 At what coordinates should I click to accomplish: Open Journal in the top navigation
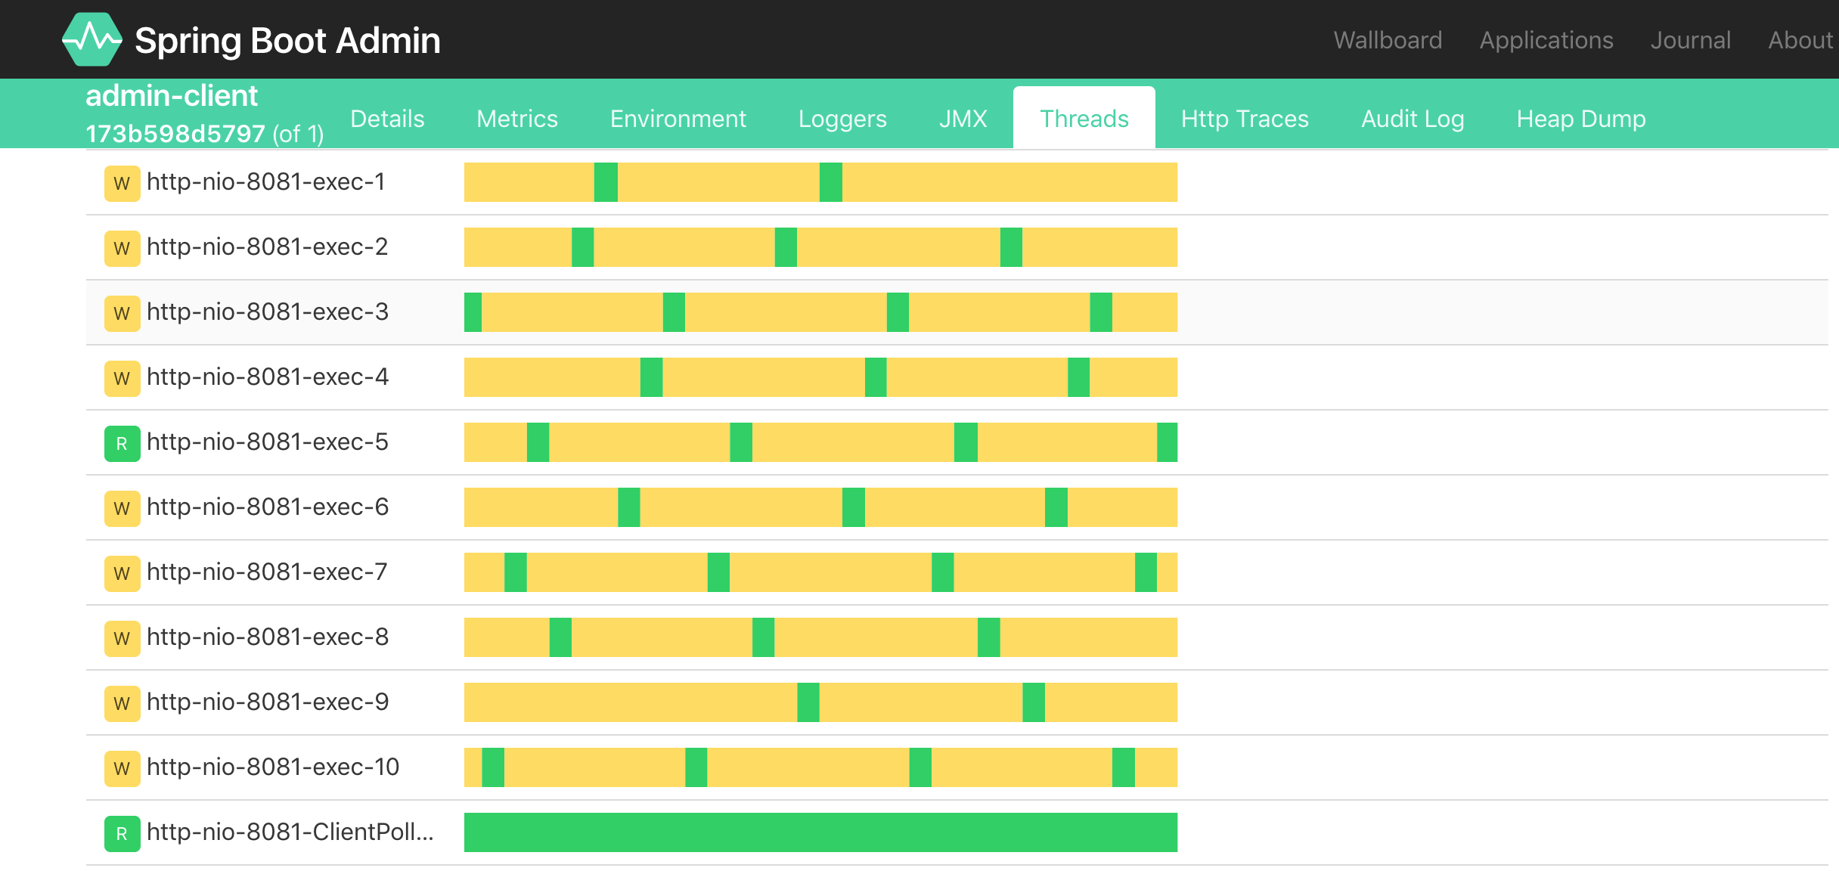1691,39
